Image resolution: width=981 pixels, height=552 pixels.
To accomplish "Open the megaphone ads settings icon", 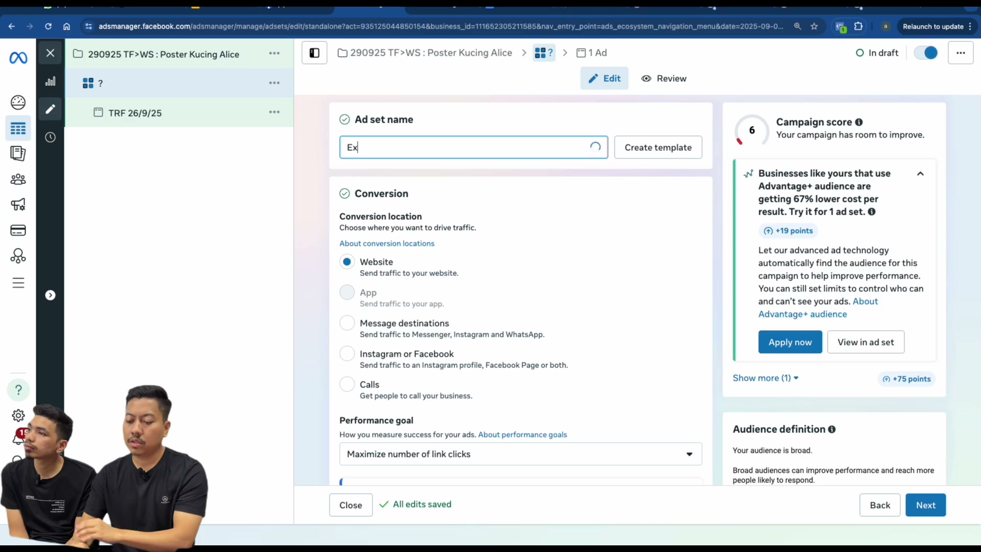I will 18,205.
